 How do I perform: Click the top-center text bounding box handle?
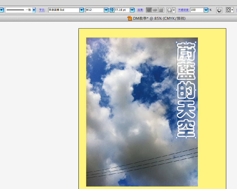[186, 42]
